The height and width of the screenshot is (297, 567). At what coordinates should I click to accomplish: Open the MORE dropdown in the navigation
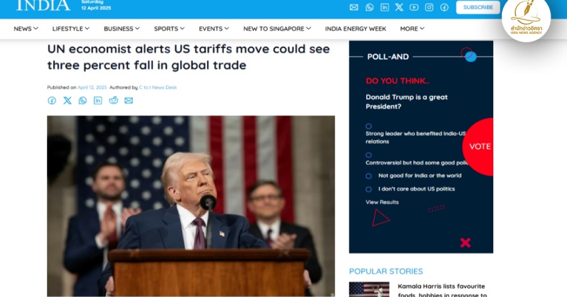(x=412, y=29)
